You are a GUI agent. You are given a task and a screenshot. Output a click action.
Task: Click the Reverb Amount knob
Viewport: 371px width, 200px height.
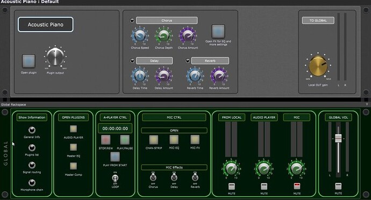(219, 76)
